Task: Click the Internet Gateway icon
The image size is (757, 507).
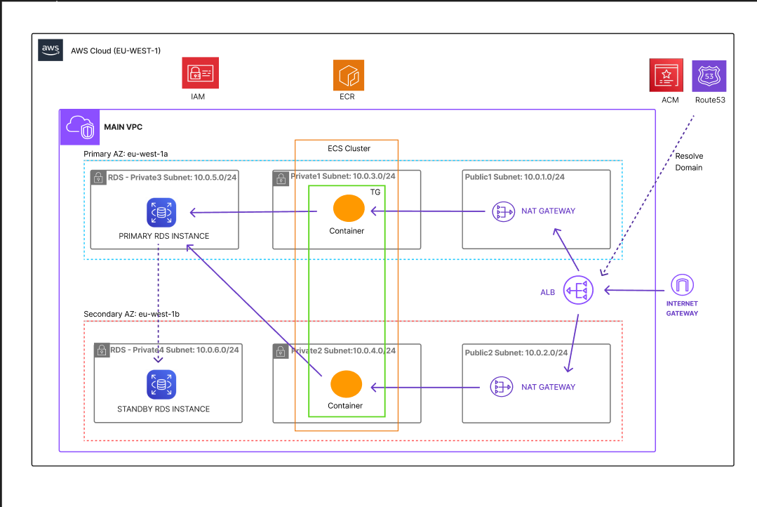Action: [x=682, y=285]
